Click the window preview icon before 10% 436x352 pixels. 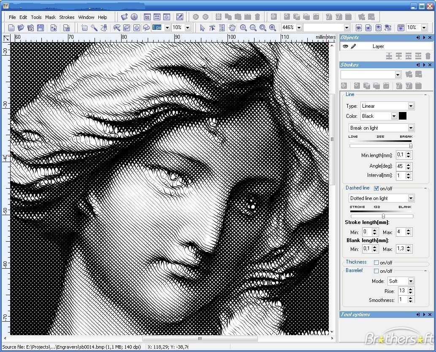(x=401, y=28)
